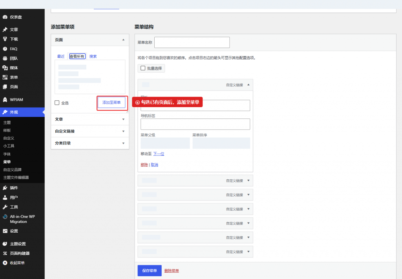Switch to the 最近 tab

[x=61, y=57]
